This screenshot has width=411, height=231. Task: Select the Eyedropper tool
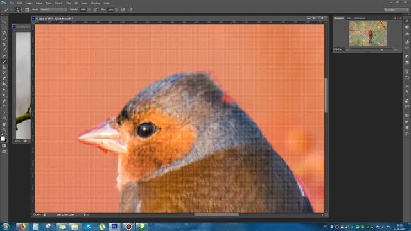click(4, 50)
